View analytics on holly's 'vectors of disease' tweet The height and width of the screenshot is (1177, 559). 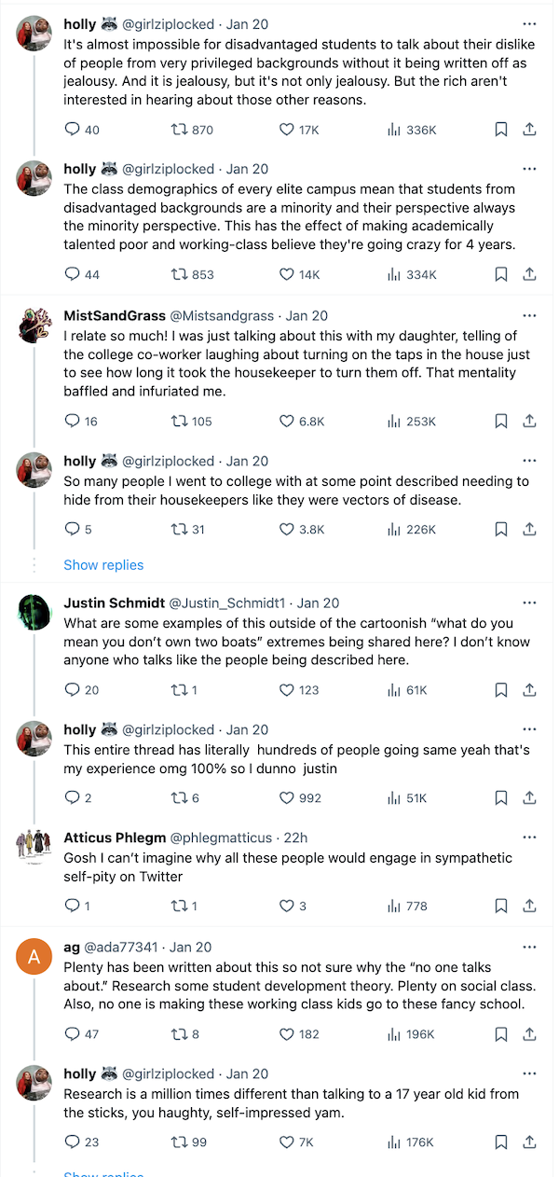pyautogui.click(x=394, y=530)
